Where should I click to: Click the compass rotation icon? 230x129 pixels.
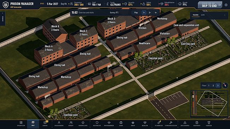(x=225, y=85)
